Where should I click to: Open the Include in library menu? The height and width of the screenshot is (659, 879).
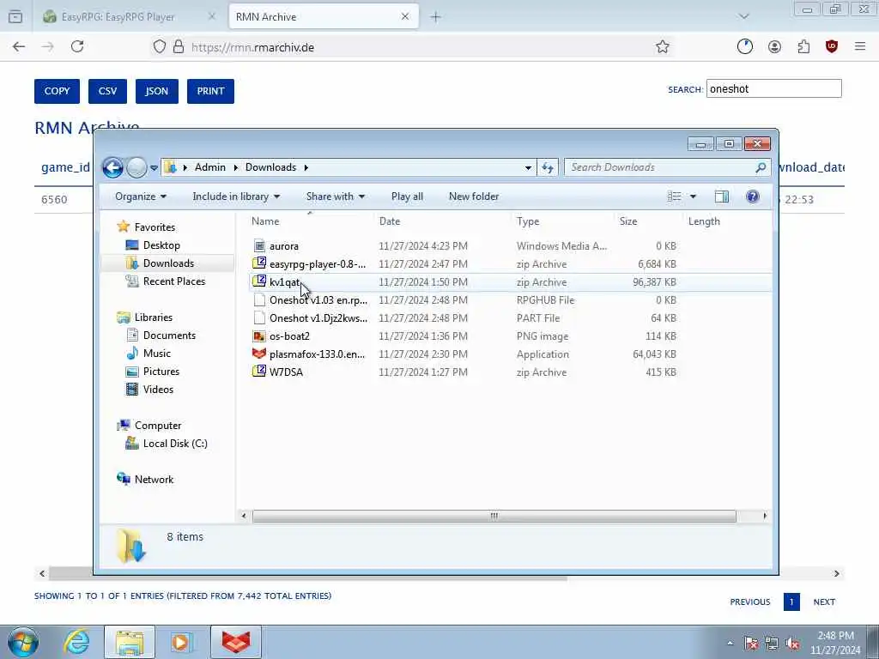point(236,196)
